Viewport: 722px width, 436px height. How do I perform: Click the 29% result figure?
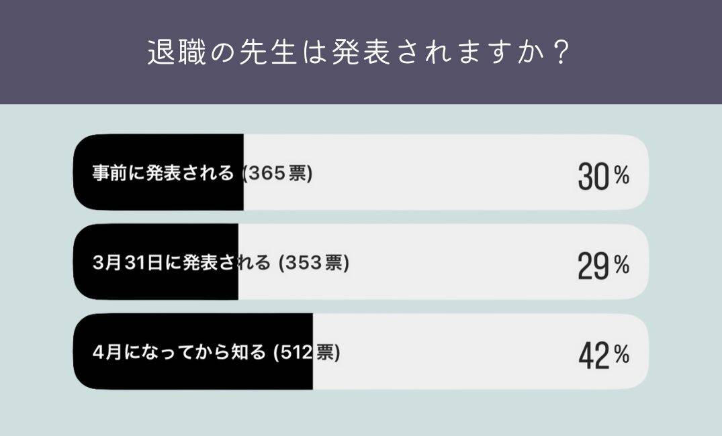point(602,266)
